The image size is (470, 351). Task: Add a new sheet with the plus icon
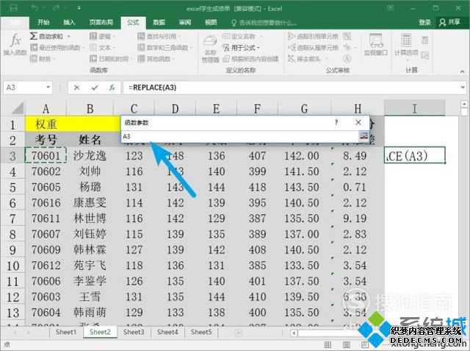[x=238, y=333]
